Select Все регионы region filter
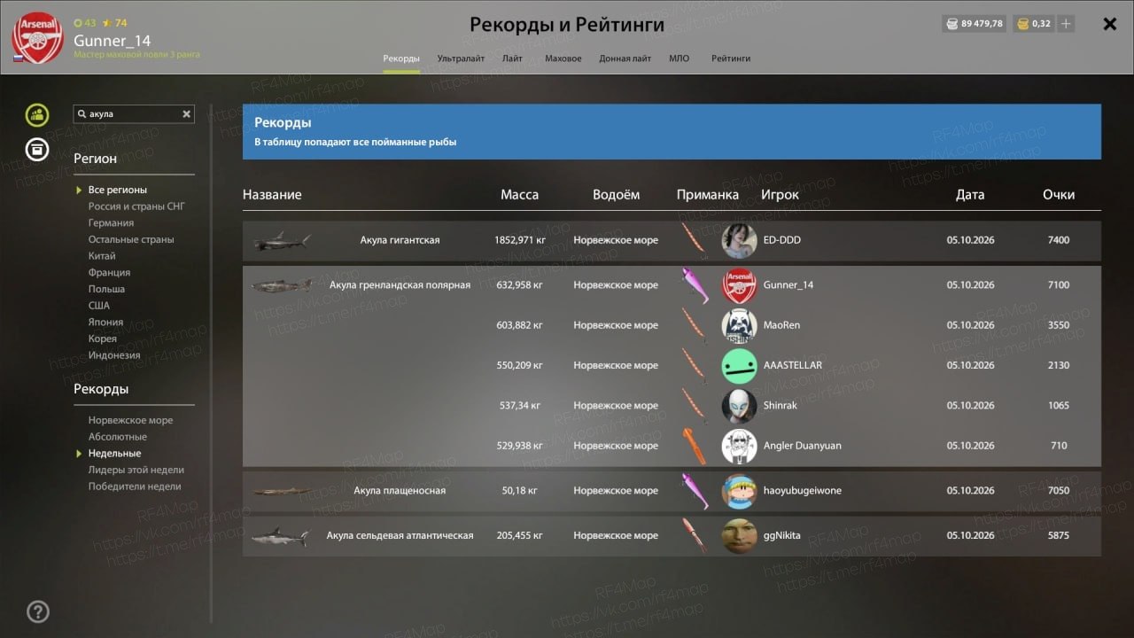The height and width of the screenshot is (638, 1134). coord(118,190)
